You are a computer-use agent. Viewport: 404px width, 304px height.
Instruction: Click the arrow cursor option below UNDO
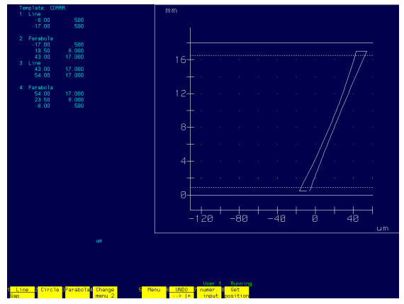pos(181,295)
